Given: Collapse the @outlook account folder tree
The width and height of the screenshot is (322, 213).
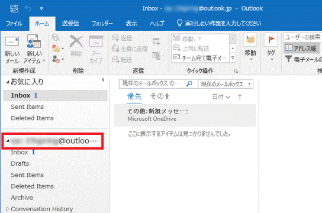Looking at the screenshot, I should (x=7, y=141).
